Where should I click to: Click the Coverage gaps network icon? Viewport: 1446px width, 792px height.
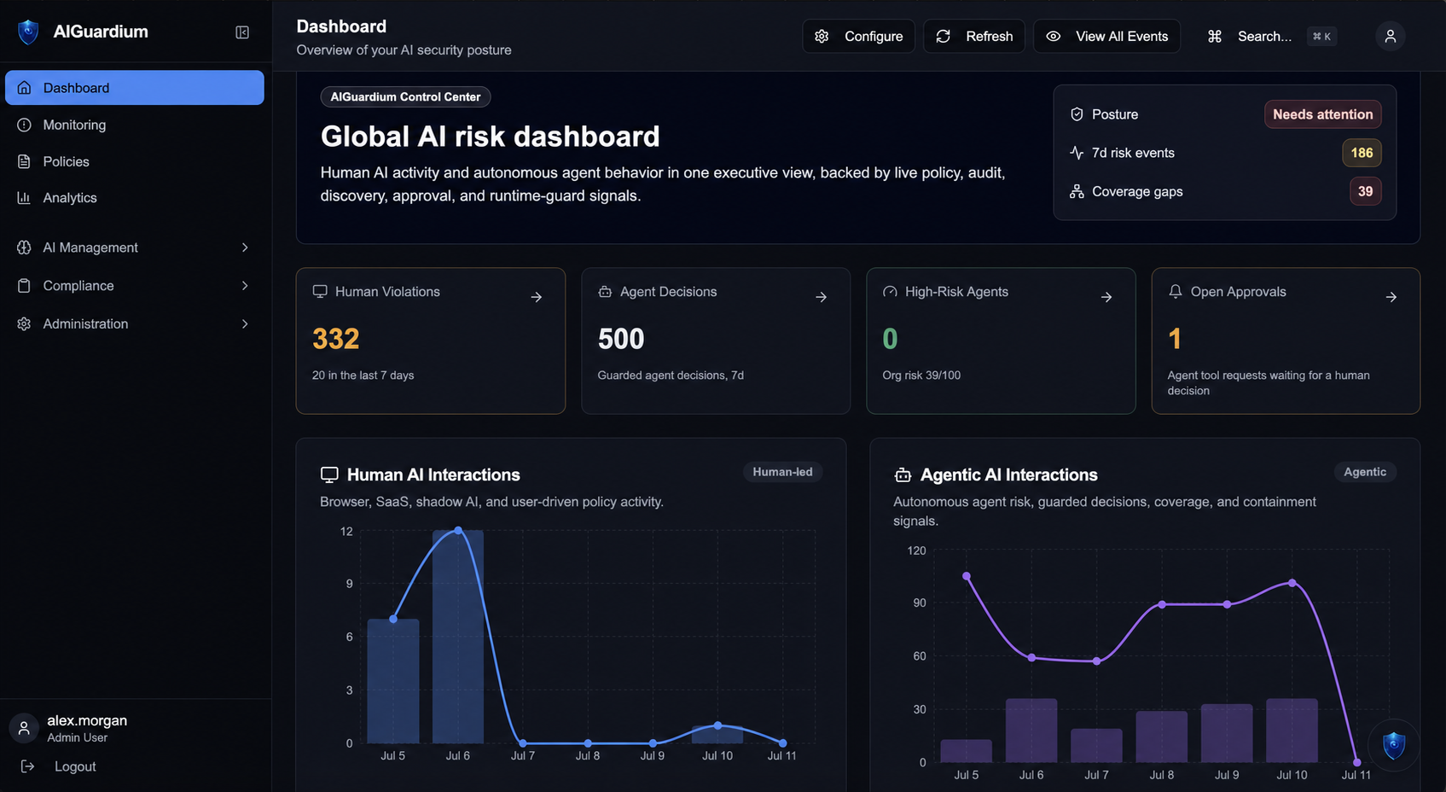[x=1077, y=191]
